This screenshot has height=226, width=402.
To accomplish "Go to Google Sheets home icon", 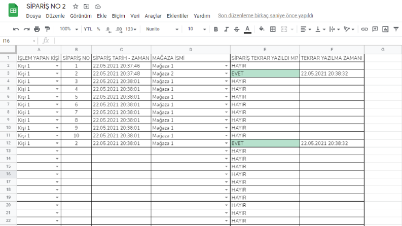I will [x=13, y=10].
